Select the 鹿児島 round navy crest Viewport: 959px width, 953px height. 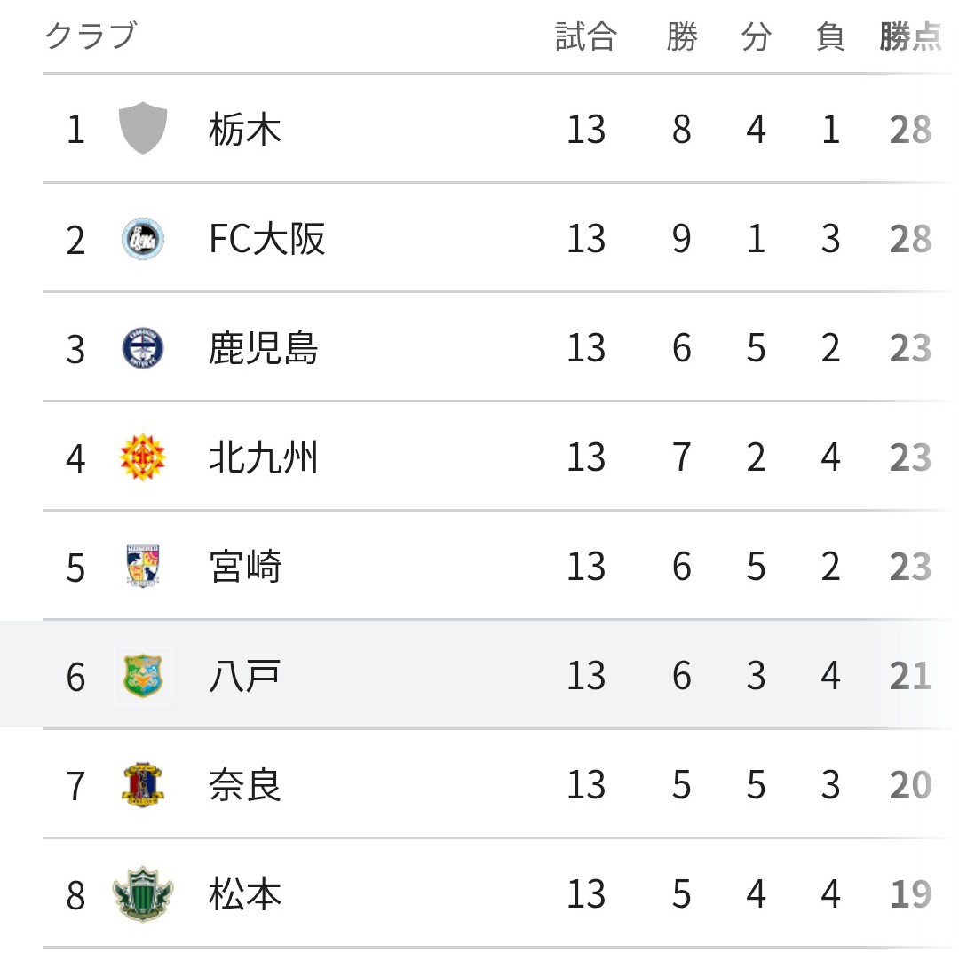click(142, 348)
